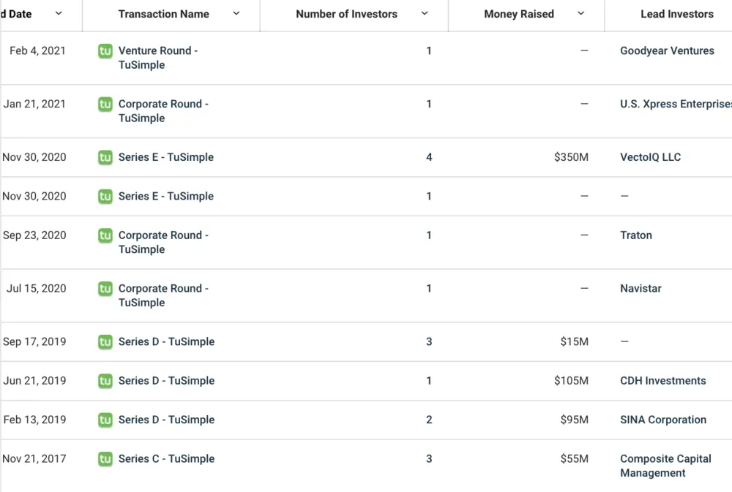This screenshot has height=492, width=732.
Task: Click TuSimple icon in the $15M Series D row
Action: click(x=105, y=342)
